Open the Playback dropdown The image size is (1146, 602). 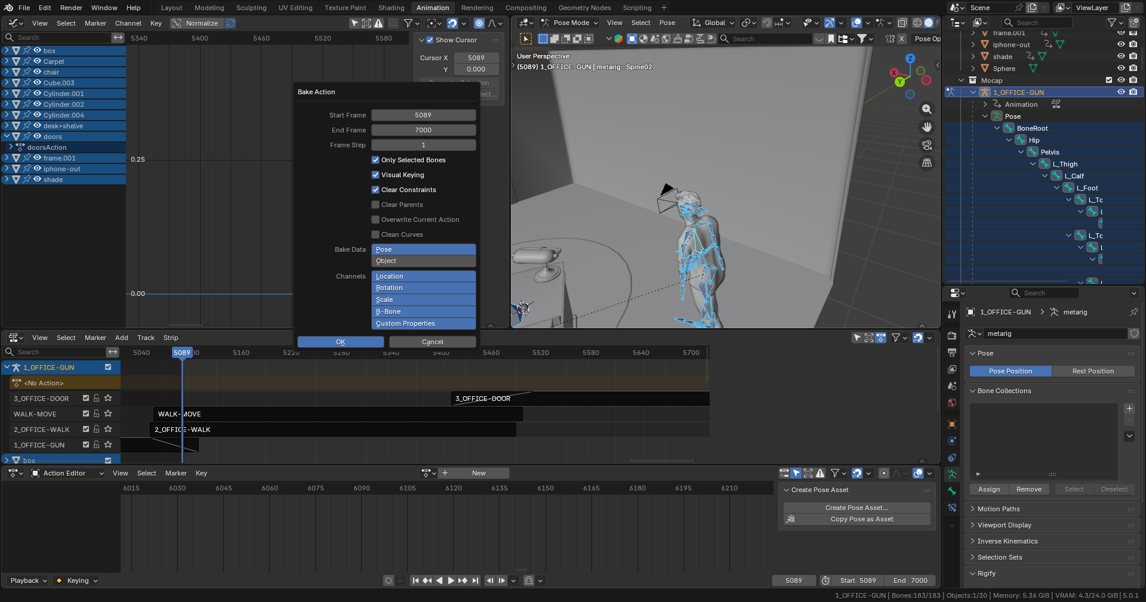(x=27, y=581)
